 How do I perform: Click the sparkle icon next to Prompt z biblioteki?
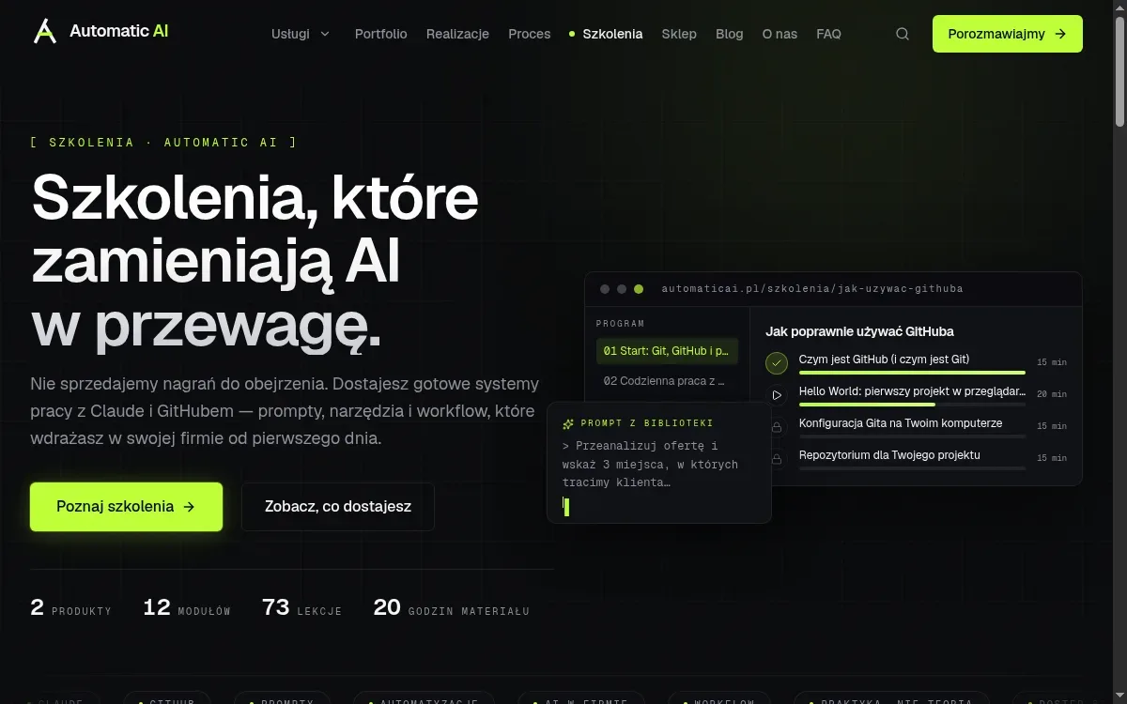[568, 423]
